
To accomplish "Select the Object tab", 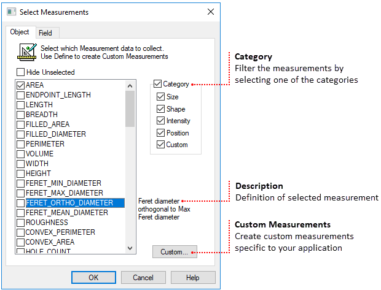I will 20,32.
